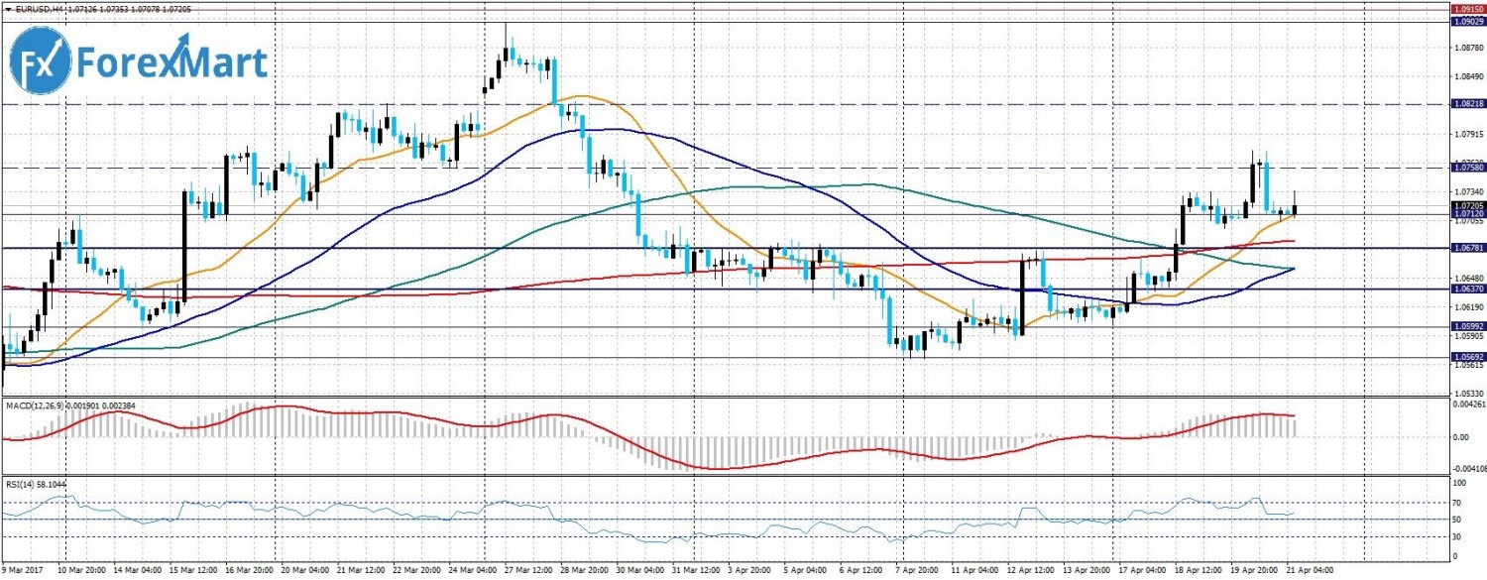Click the 100 level on RSI scale
The height and width of the screenshot is (580, 1487).
click(x=1459, y=483)
